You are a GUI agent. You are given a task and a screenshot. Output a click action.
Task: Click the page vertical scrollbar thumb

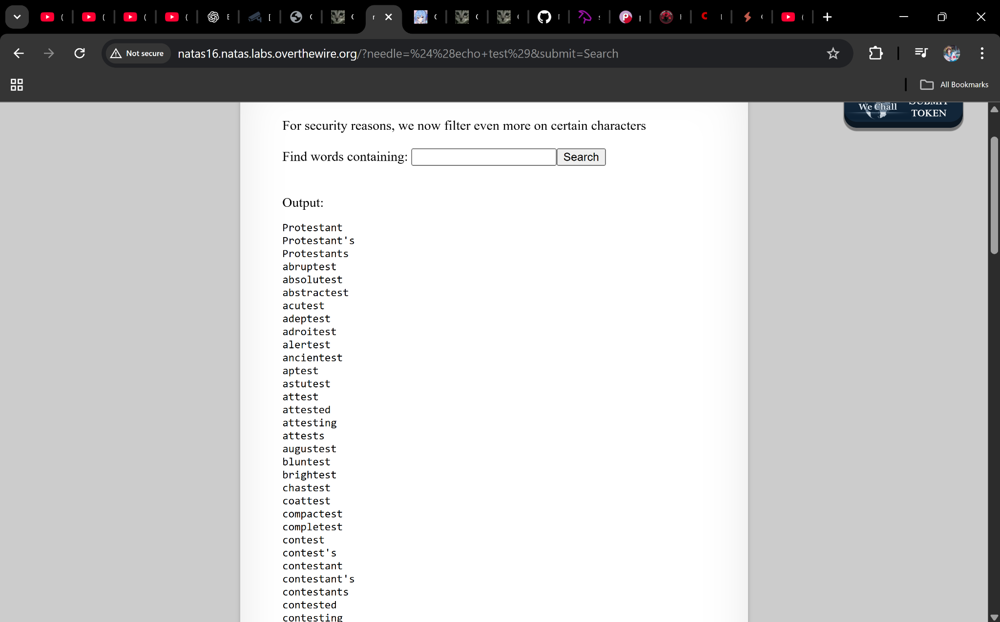pos(994,195)
